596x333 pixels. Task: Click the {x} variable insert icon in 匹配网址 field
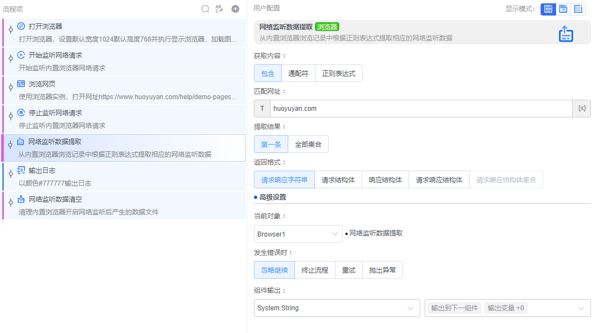[581, 109]
